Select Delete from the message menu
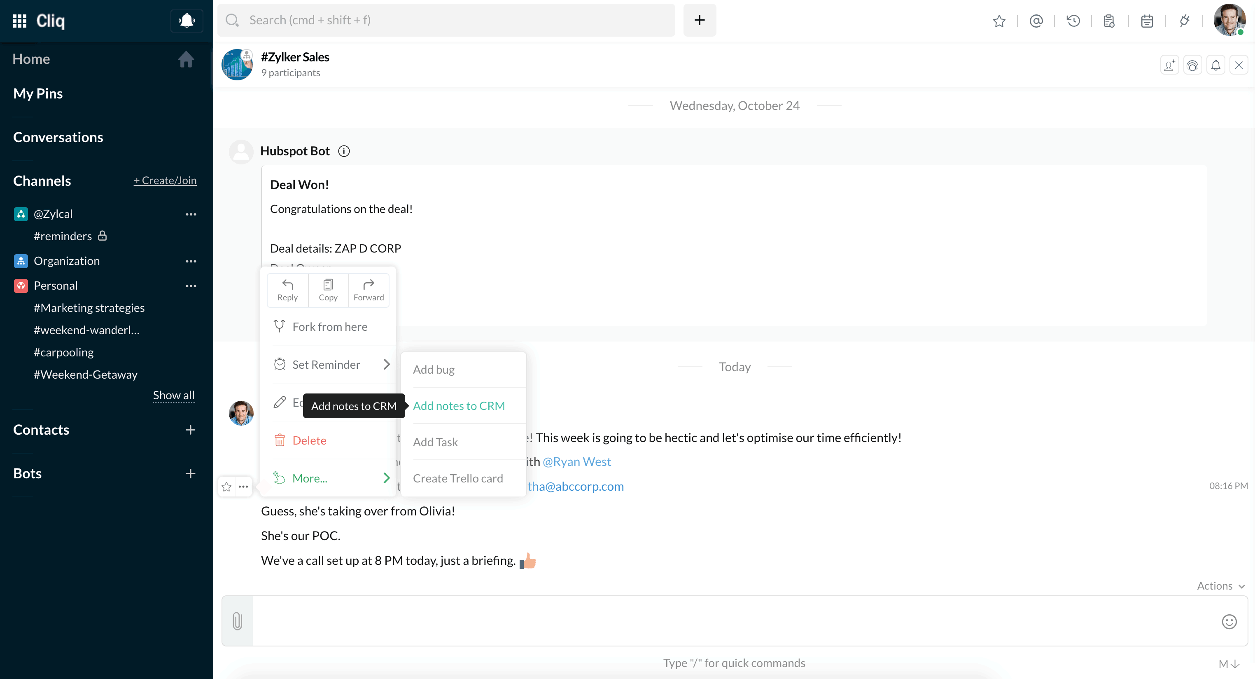Screen dimensions: 1255x679 pos(328,440)
